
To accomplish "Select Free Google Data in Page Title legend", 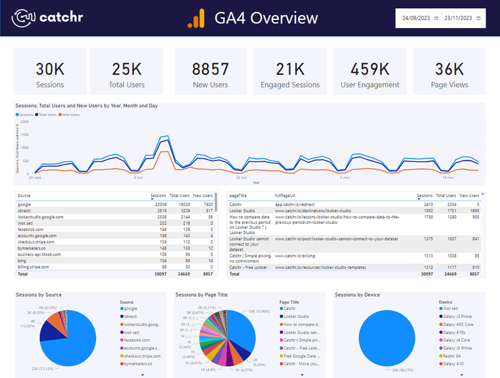I will pyautogui.click(x=301, y=356).
